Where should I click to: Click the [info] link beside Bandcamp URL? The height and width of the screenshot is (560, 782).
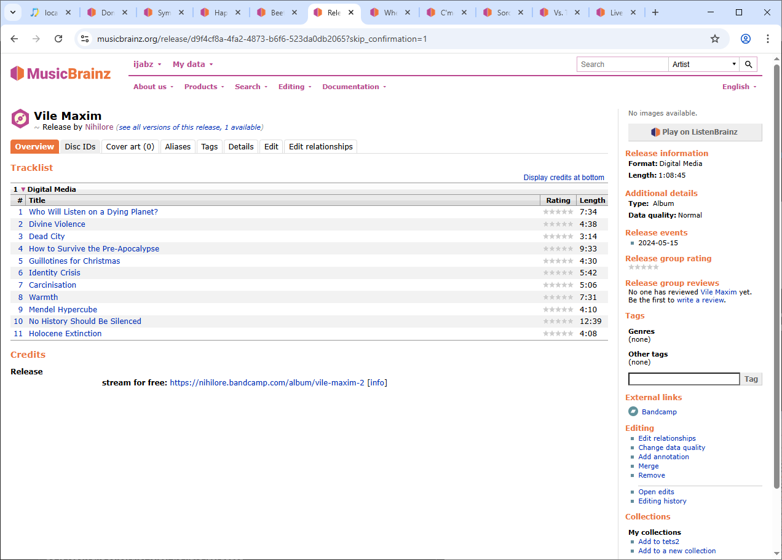(377, 383)
